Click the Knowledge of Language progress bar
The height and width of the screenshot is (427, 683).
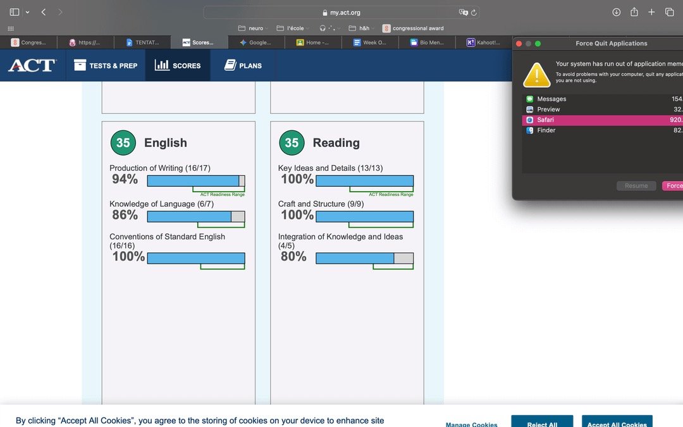point(196,216)
